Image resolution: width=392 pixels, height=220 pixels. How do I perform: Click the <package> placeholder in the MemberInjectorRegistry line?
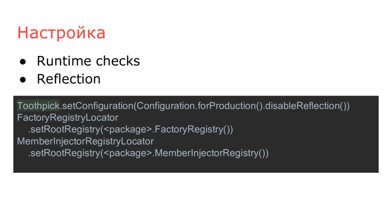pyautogui.click(x=128, y=153)
